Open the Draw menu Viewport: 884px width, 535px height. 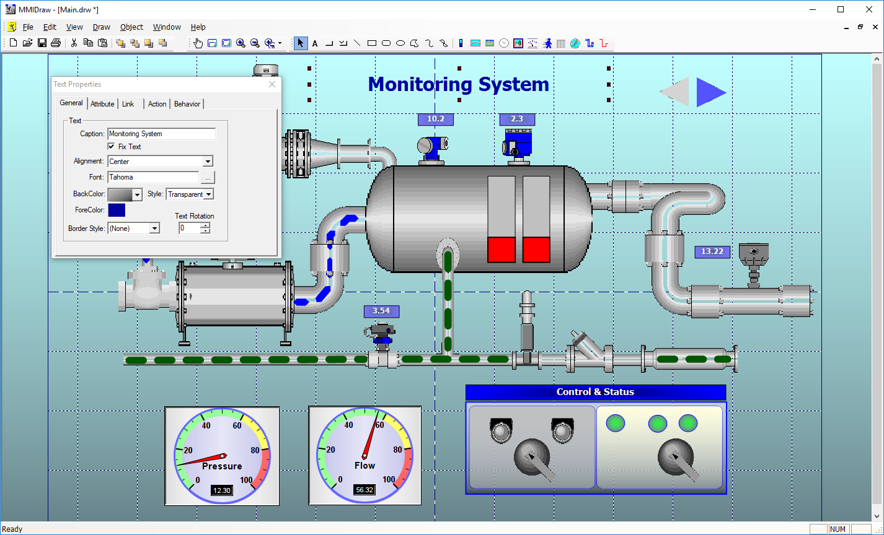point(101,27)
